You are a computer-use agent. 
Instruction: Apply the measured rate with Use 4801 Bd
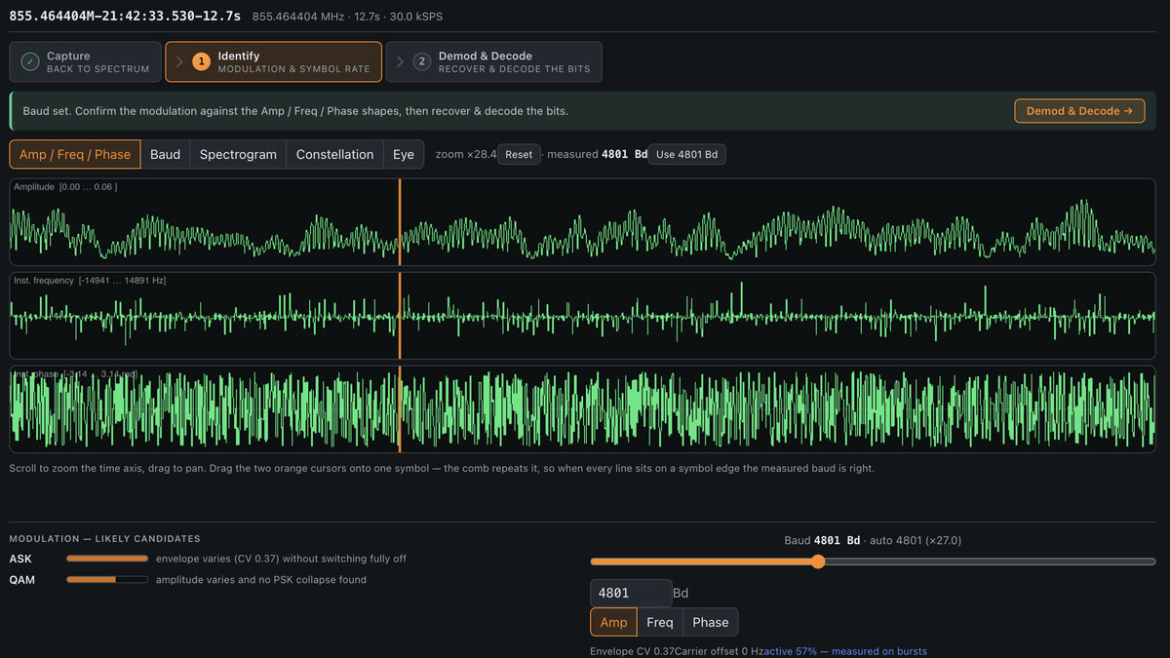[x=686, y=154]
